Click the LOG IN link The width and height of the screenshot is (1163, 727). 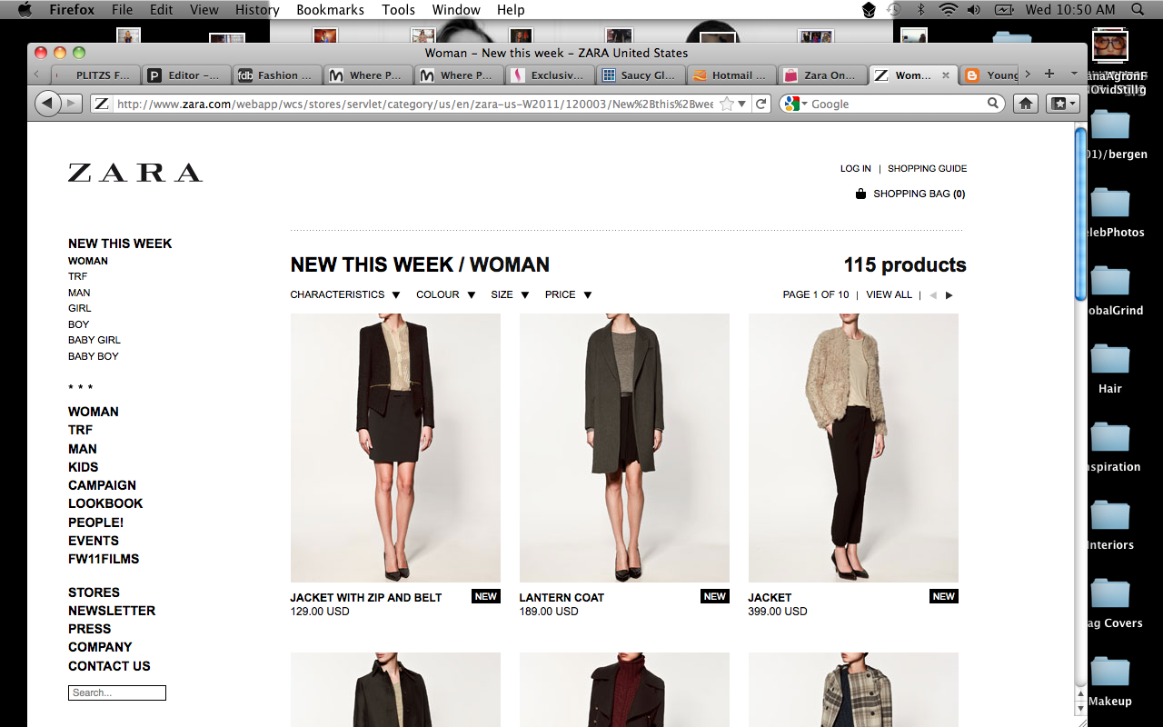tap(855, 168)
